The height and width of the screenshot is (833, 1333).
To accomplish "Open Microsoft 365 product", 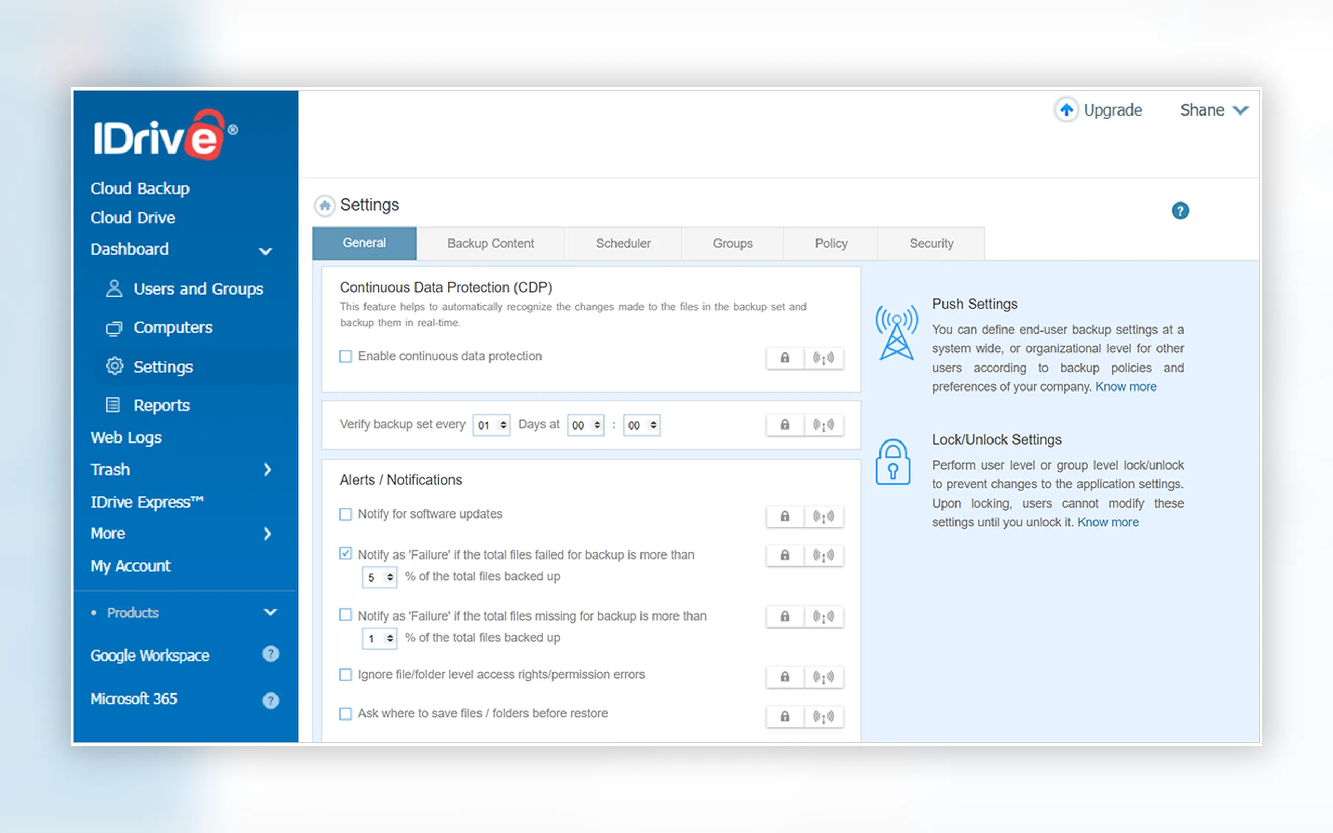I will [134, 699].
